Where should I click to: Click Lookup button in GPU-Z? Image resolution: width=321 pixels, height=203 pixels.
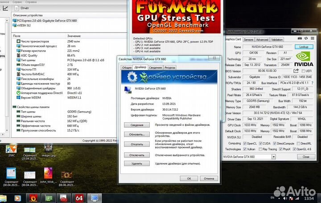click(x=304, y=47)
